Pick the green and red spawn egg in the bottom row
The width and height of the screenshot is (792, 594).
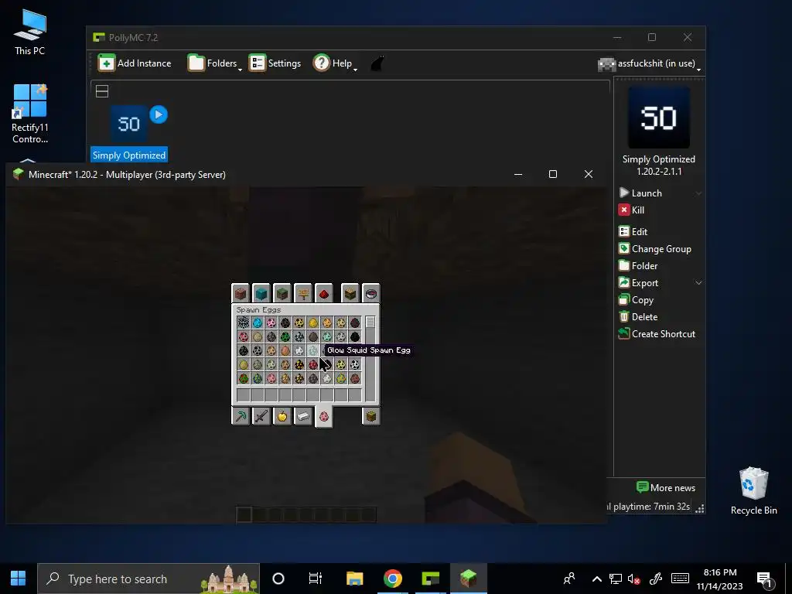[x=244, y=378]
